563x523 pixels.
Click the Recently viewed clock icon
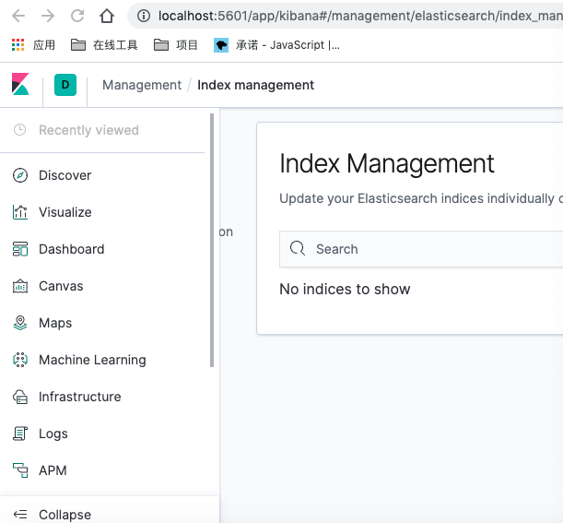pyautogui.click(x=19, y=130)
